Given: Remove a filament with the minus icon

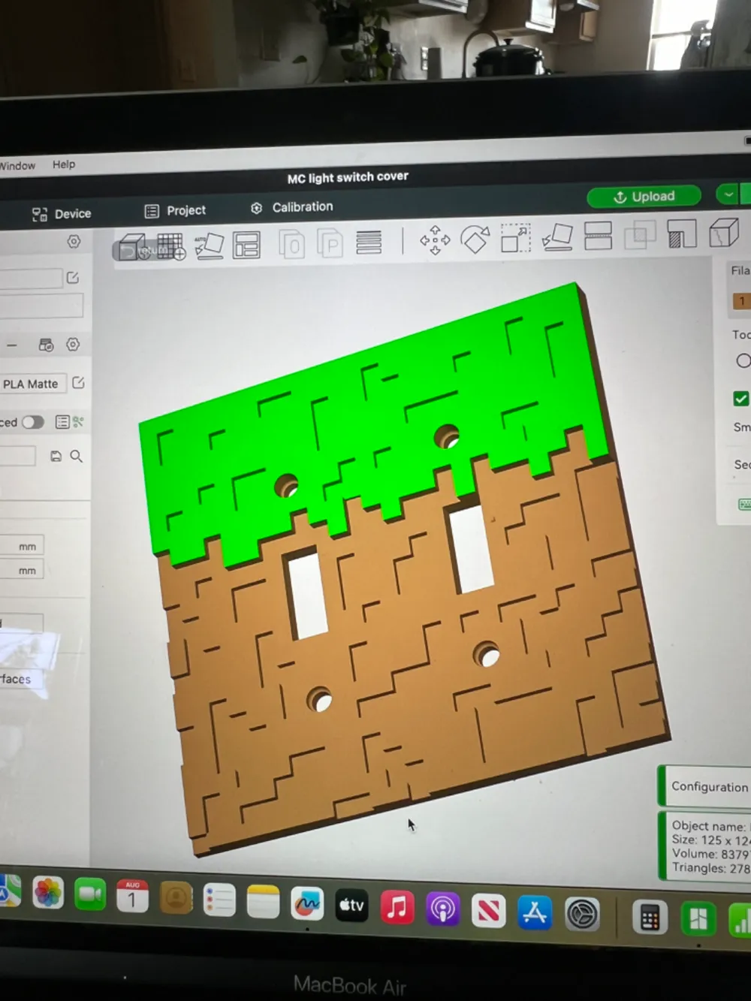Looking at the screenshot, I should [x=12, y=345].
